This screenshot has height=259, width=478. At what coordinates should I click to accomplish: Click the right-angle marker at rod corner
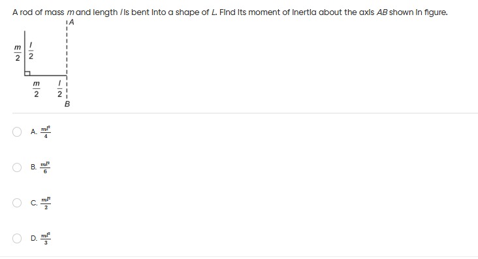point(27,73)
